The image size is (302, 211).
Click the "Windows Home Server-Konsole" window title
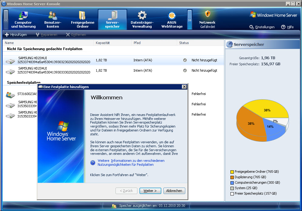[x=34, y=4]
